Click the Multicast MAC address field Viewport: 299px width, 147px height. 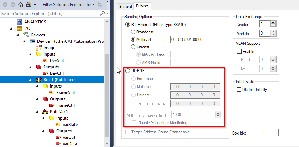coord(195,40)
